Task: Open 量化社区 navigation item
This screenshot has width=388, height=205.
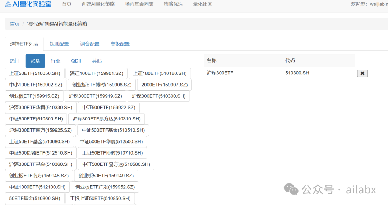Action: point(202,4)
